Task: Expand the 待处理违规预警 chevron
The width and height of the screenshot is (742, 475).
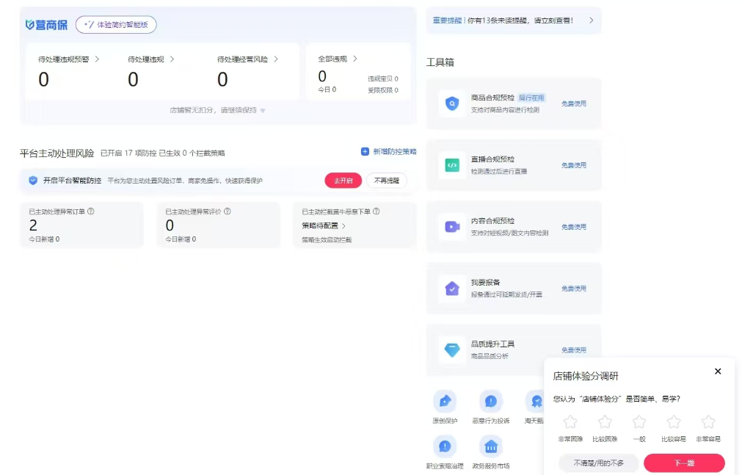Action: click(x=97, y=59)
